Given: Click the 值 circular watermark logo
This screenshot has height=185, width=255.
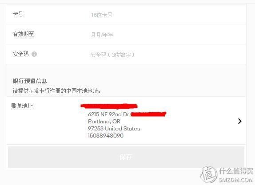Looking at the screenshot, I should coord(209,175).
